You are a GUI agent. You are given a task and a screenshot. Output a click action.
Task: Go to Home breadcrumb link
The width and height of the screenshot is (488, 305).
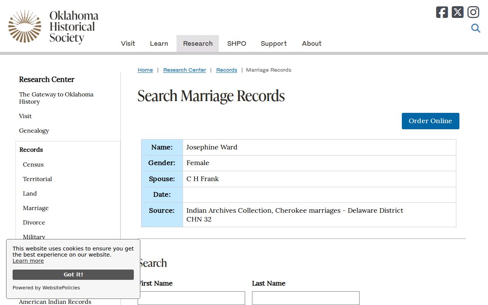tap(145, 70)
